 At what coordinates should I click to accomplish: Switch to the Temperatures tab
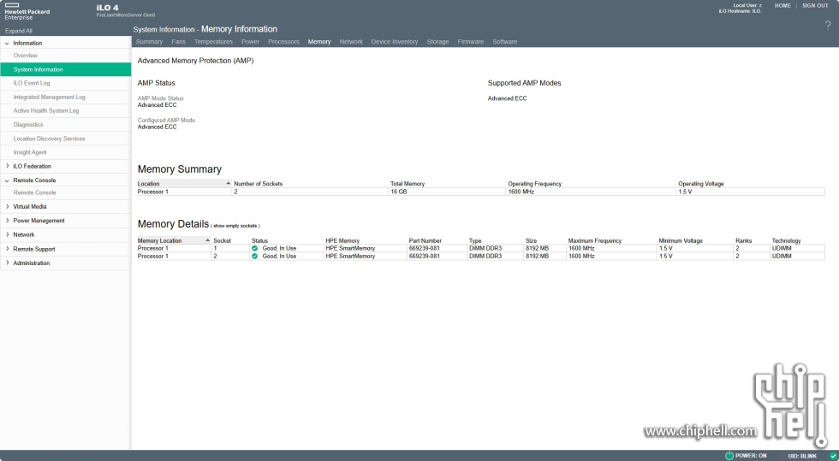tap(213, 42)
